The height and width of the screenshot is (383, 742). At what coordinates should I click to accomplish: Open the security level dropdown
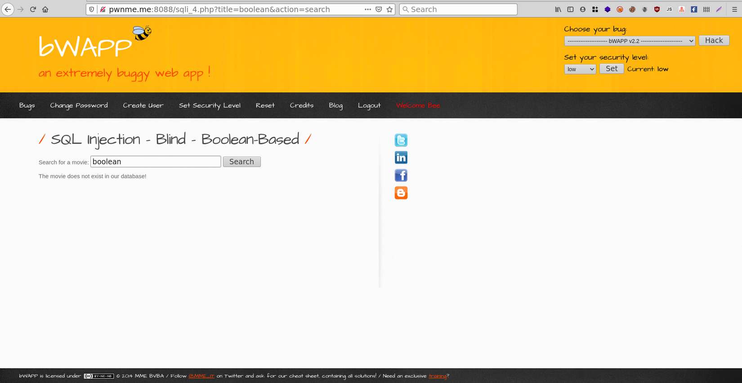click(x=580, y=69)
